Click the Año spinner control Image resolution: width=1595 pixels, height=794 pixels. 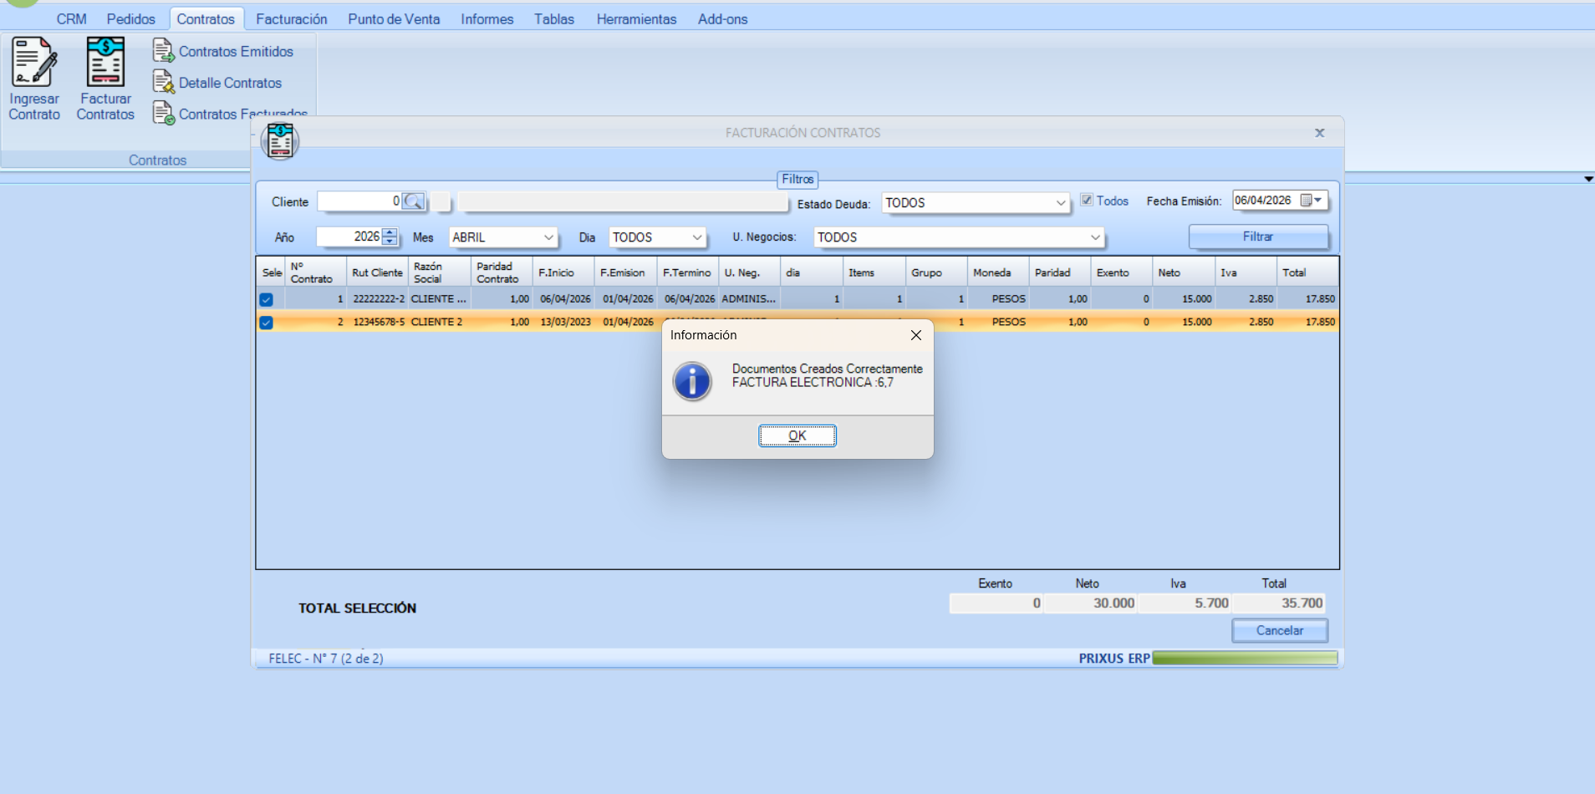pos(390,237)
